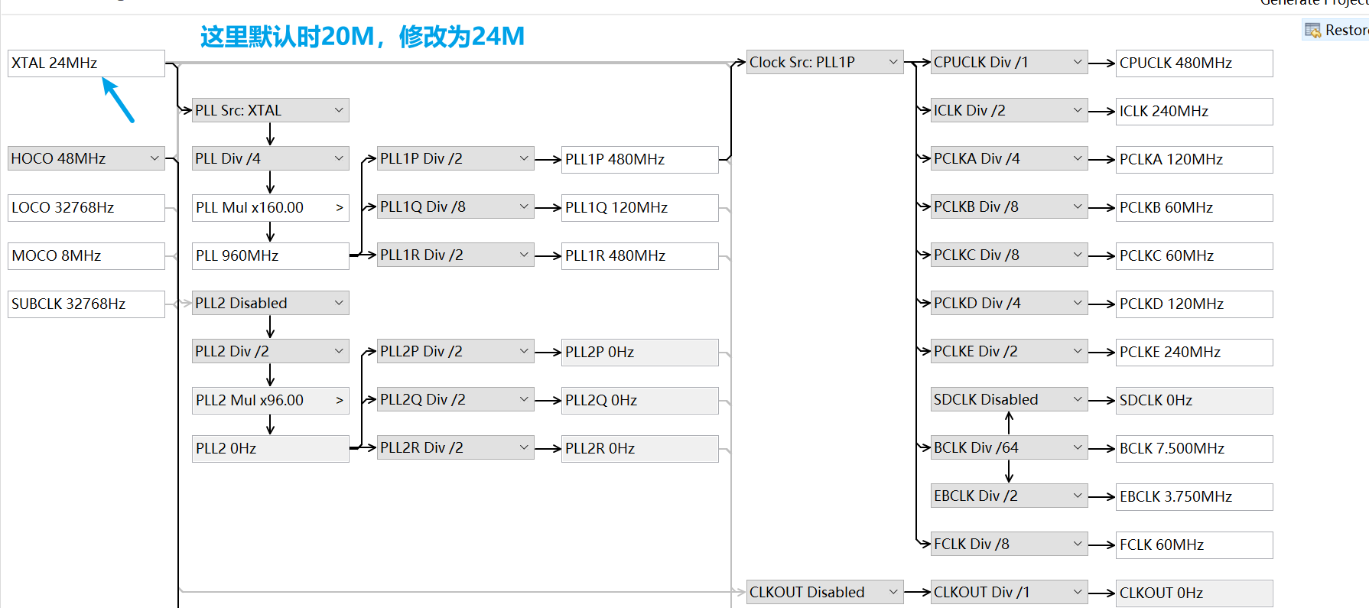Image resolution: width=1369 pixels, height=608 pixels.
Task: Select the SDCLK 0Hz output box
Action: [1195, 401]
